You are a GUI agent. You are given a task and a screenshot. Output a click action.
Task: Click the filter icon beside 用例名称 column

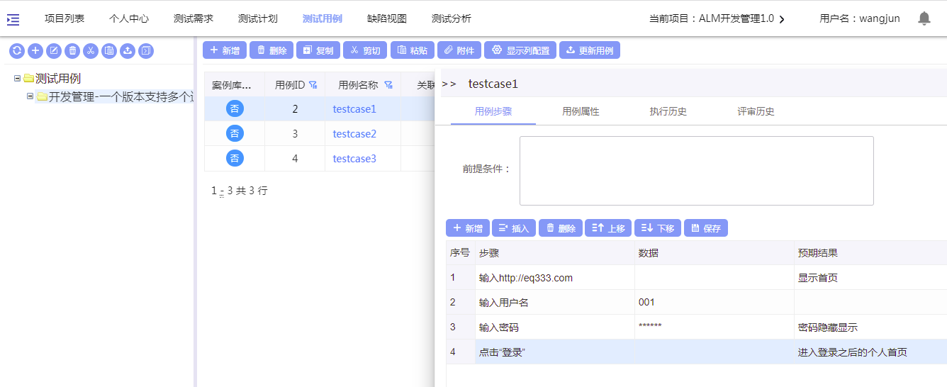(x=388, y=85)
